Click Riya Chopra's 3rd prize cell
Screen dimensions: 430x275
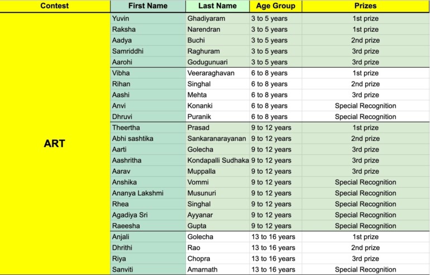tap(365, 259)
